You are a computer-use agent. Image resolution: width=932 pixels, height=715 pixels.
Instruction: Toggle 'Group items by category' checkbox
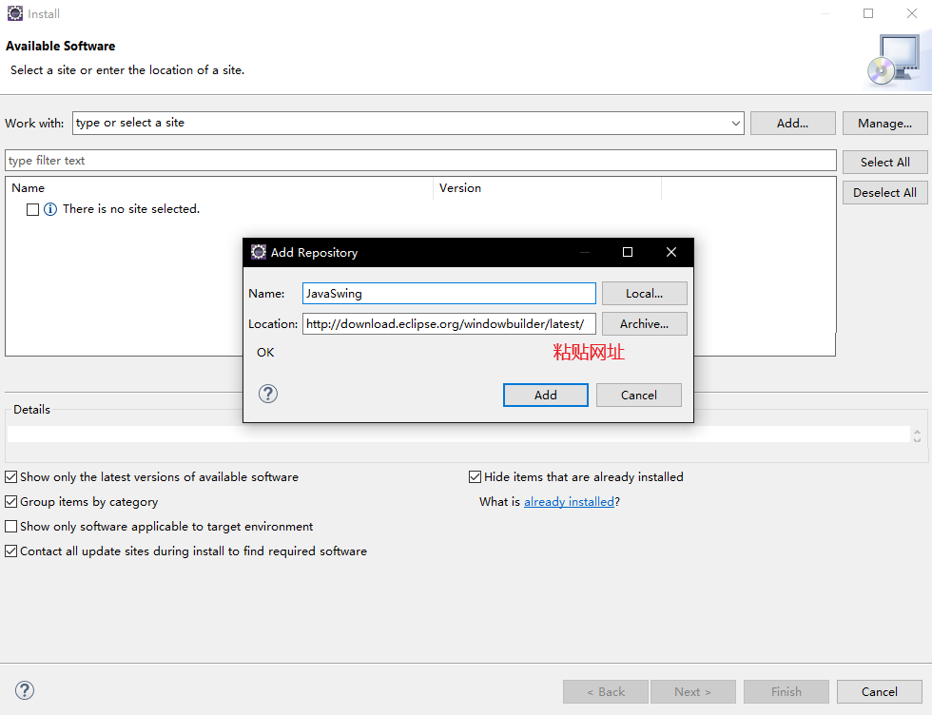[x=10, y=502]
